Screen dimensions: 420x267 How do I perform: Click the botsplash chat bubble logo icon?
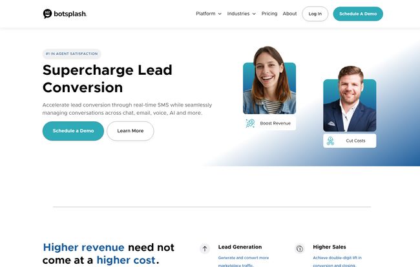tap(47, 14)
